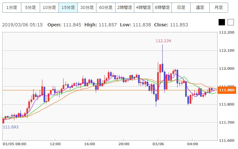
Task: Click the active 15分足 tab
Action: (x=68, y=7)
